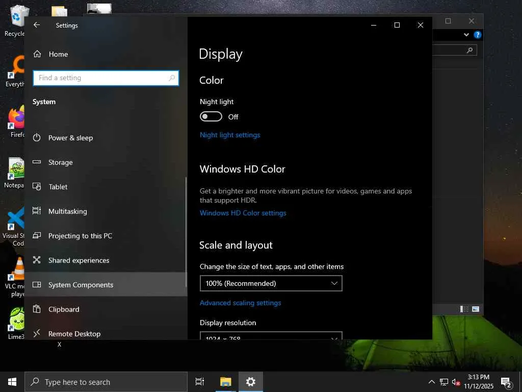Screen dimensions: 522x392
Task: Click the muted volume icon in tray
Action: click(456, 382)
